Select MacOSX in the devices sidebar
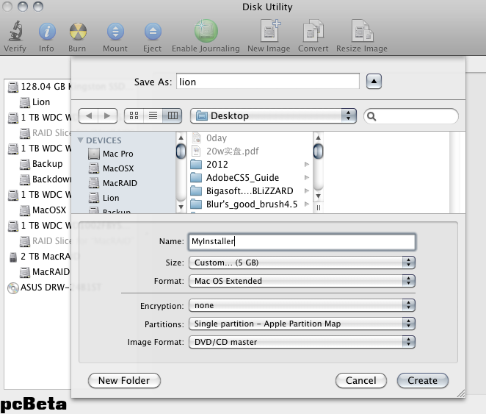The height and width of the screenshot is (414, 486). pos(112,168)
